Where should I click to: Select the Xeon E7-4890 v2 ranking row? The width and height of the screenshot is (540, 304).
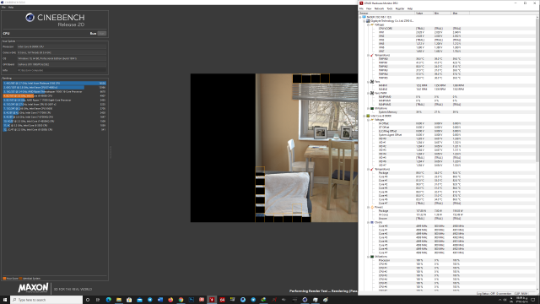(x=54, y=88)
